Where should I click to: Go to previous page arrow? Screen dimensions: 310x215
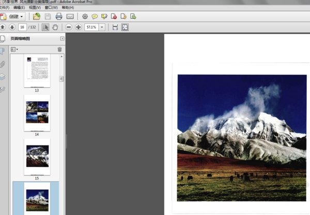pyautogui.click(x=3, y=27)
